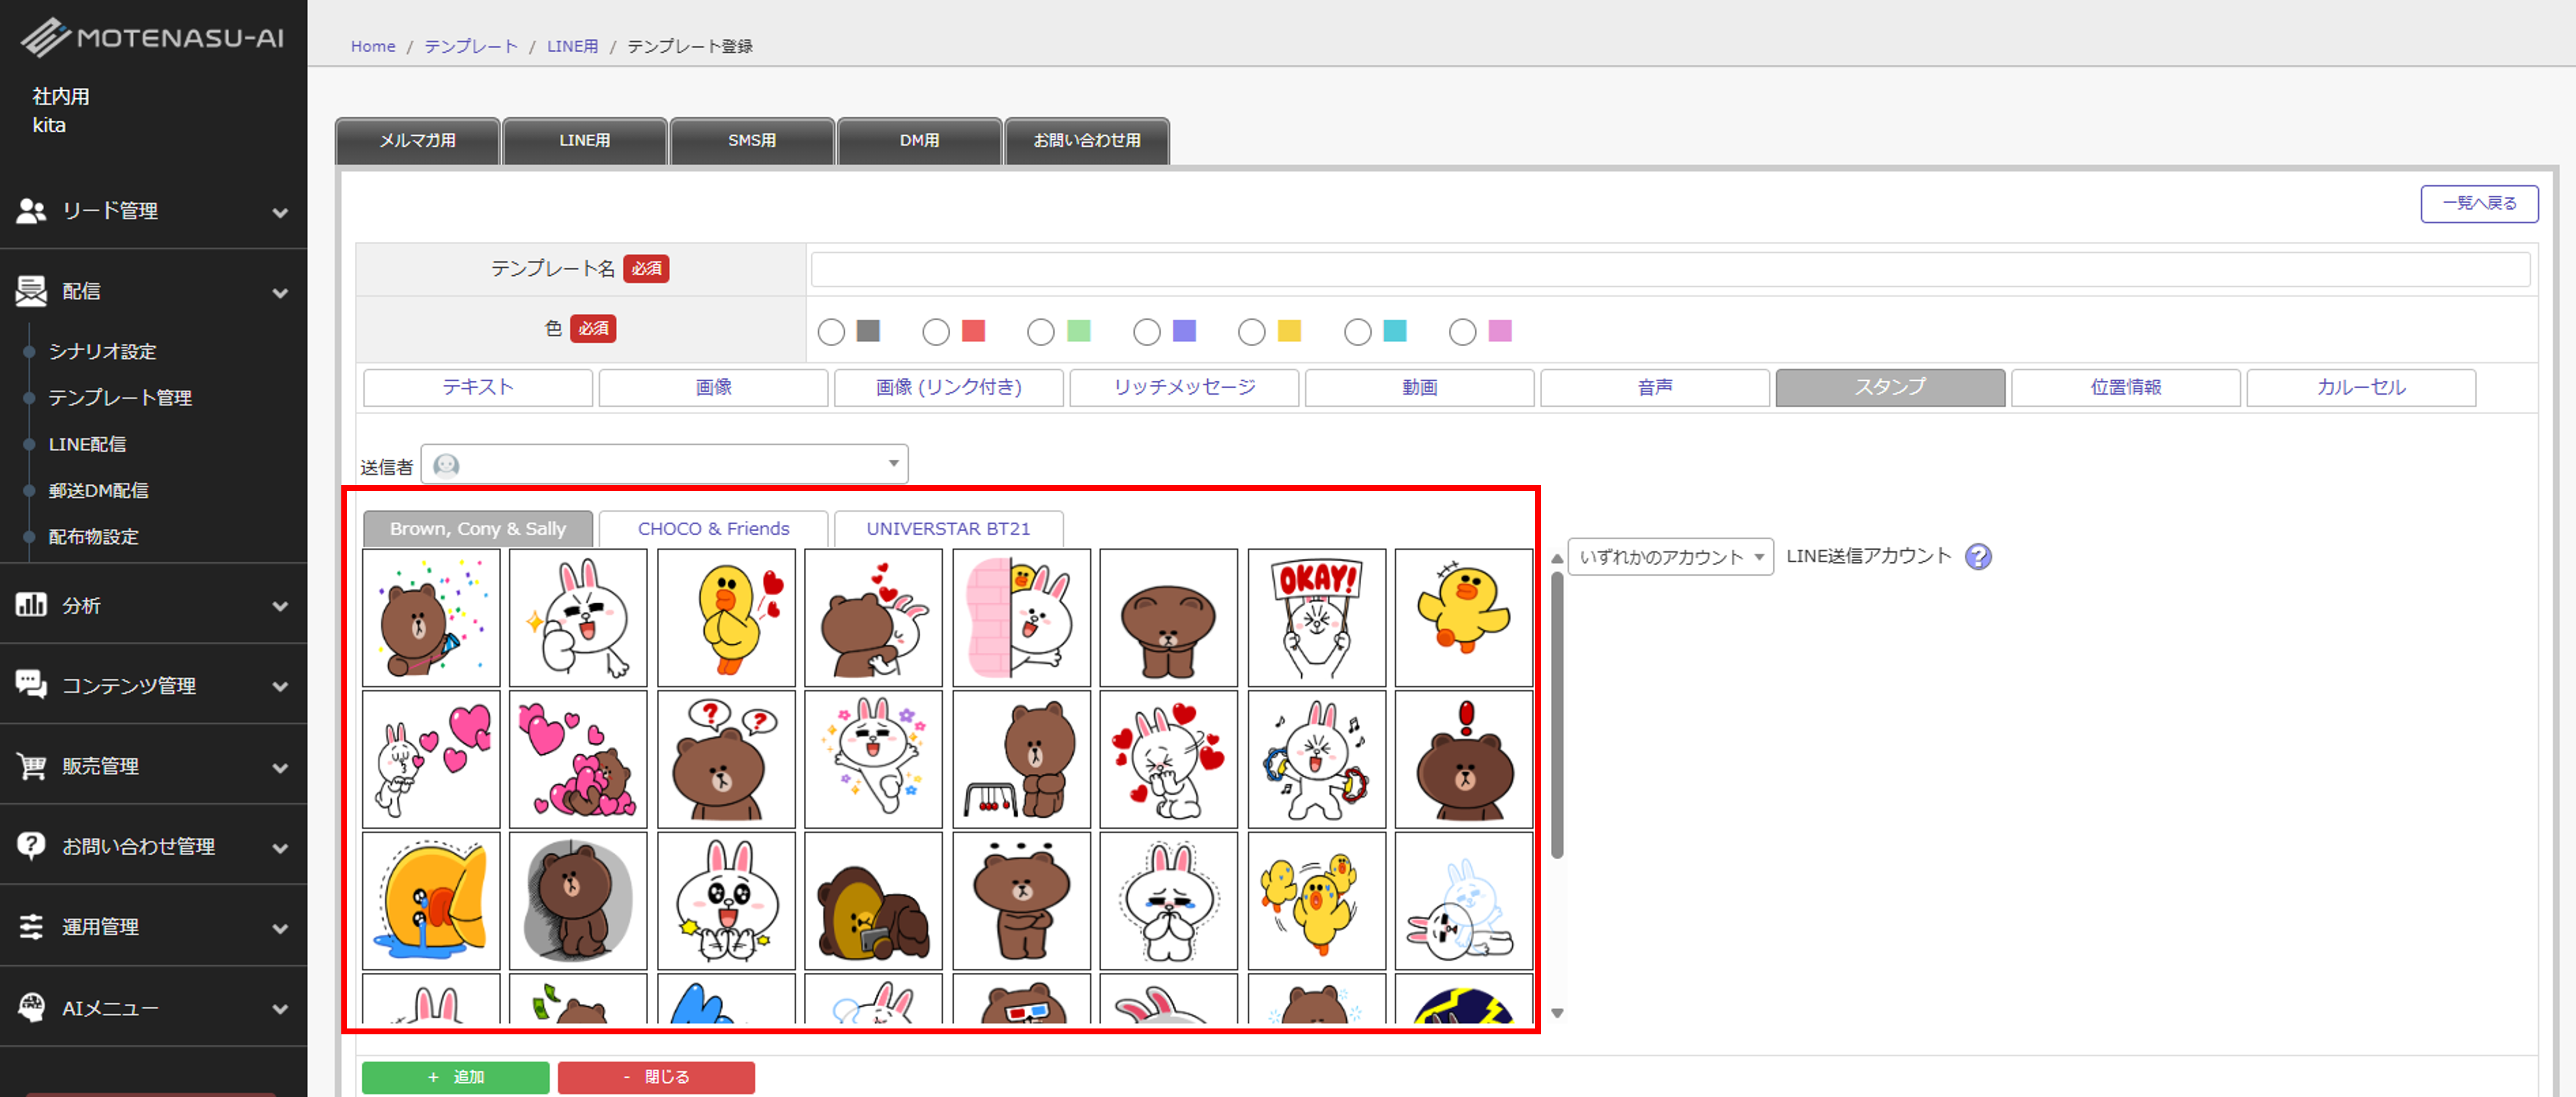Image resolution: width=2576 pixels, height=1097 pixels.
Task: Open the 画像 (リンク付き) message type tab
Action: click(x=948, y=387)
